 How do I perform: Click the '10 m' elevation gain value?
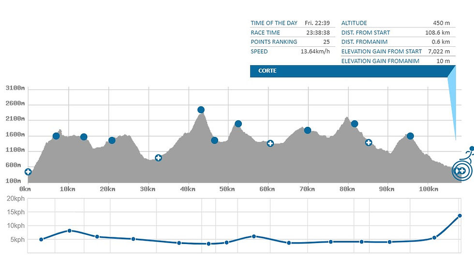[443, 61]
